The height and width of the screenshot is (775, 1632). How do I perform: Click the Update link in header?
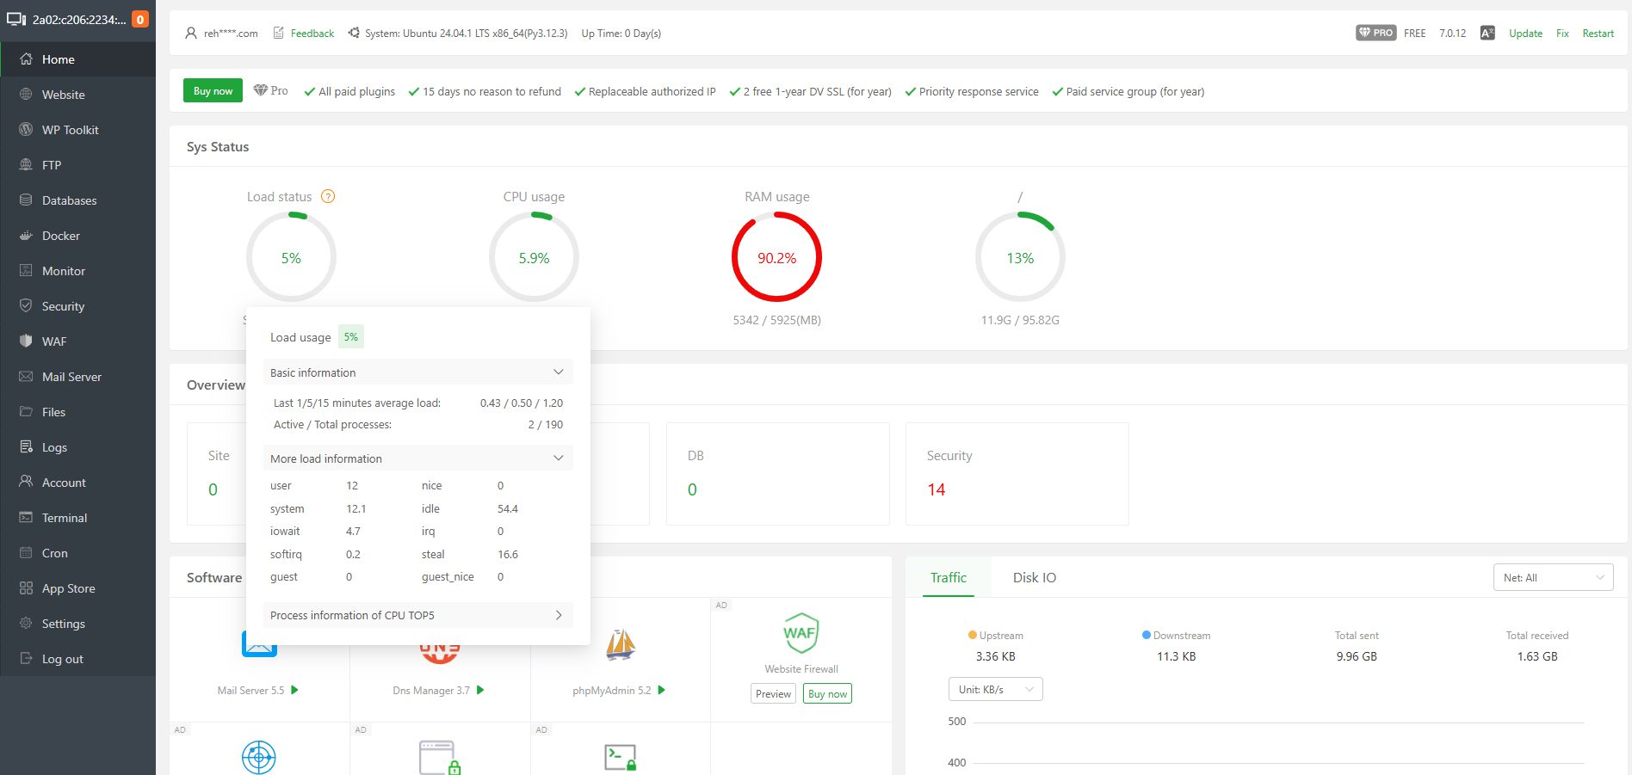tap(1525, 34)
